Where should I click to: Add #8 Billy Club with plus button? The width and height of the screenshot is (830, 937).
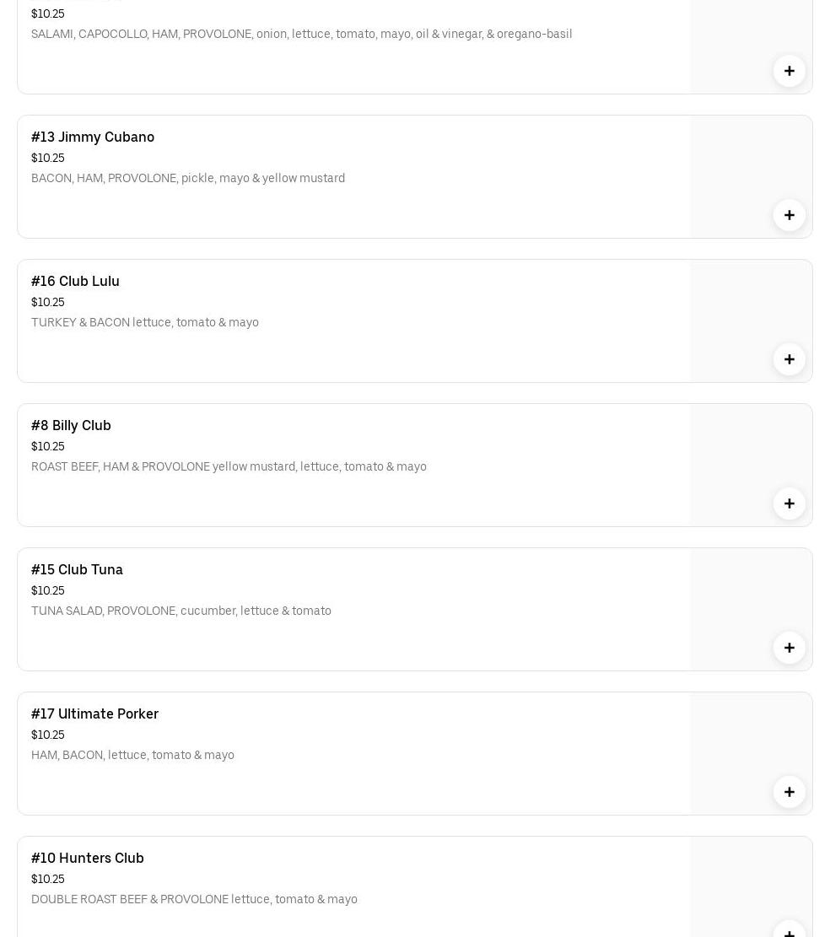click(789, 504)
